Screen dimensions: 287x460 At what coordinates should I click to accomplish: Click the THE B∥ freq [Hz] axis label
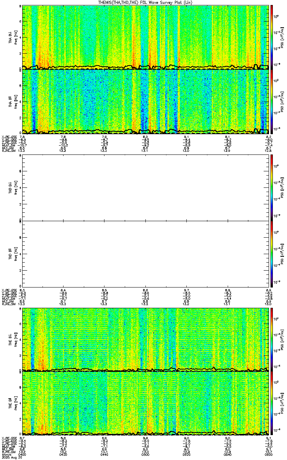[16, 403]
